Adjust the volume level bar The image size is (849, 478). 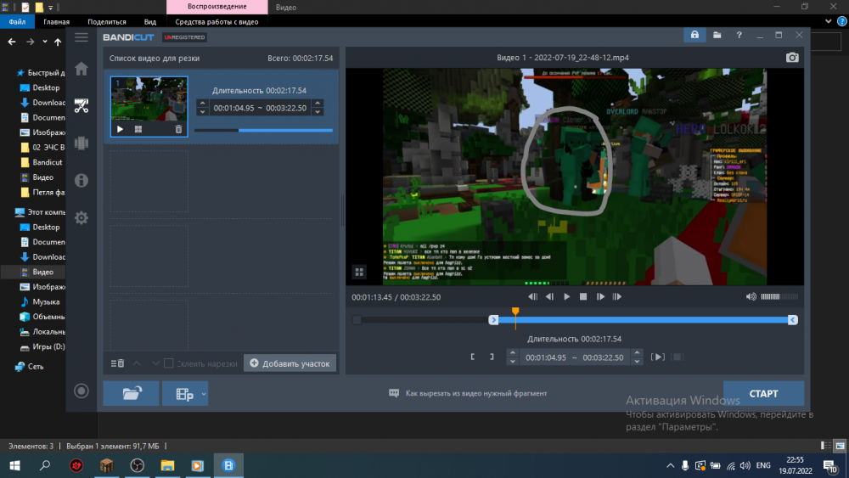point(779,296)
